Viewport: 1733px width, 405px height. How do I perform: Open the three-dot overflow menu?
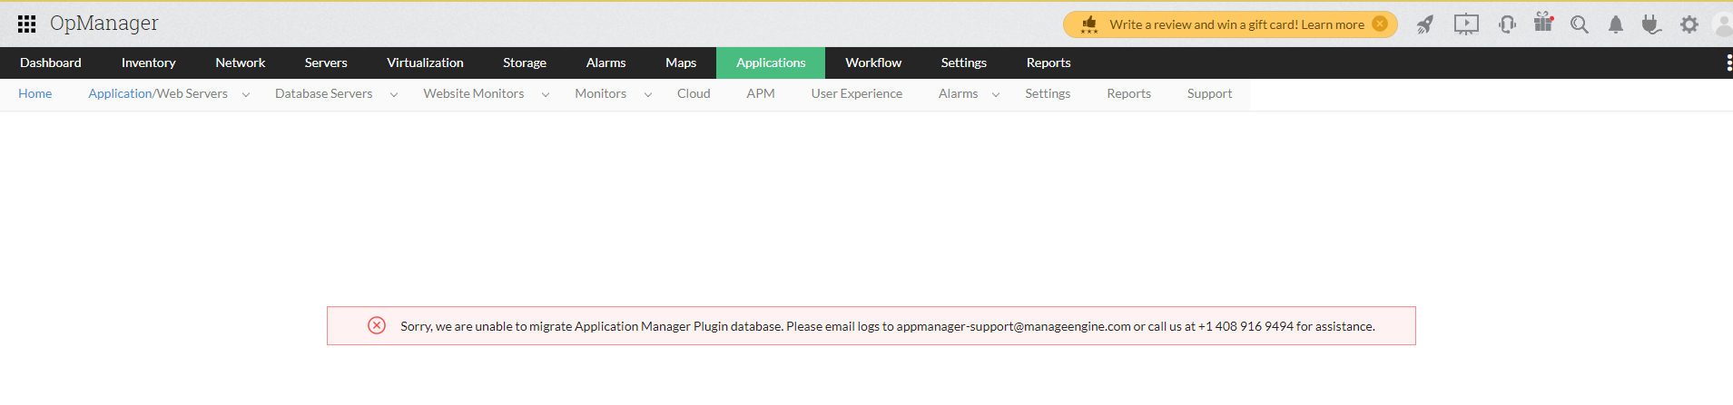pos(1728,63)
